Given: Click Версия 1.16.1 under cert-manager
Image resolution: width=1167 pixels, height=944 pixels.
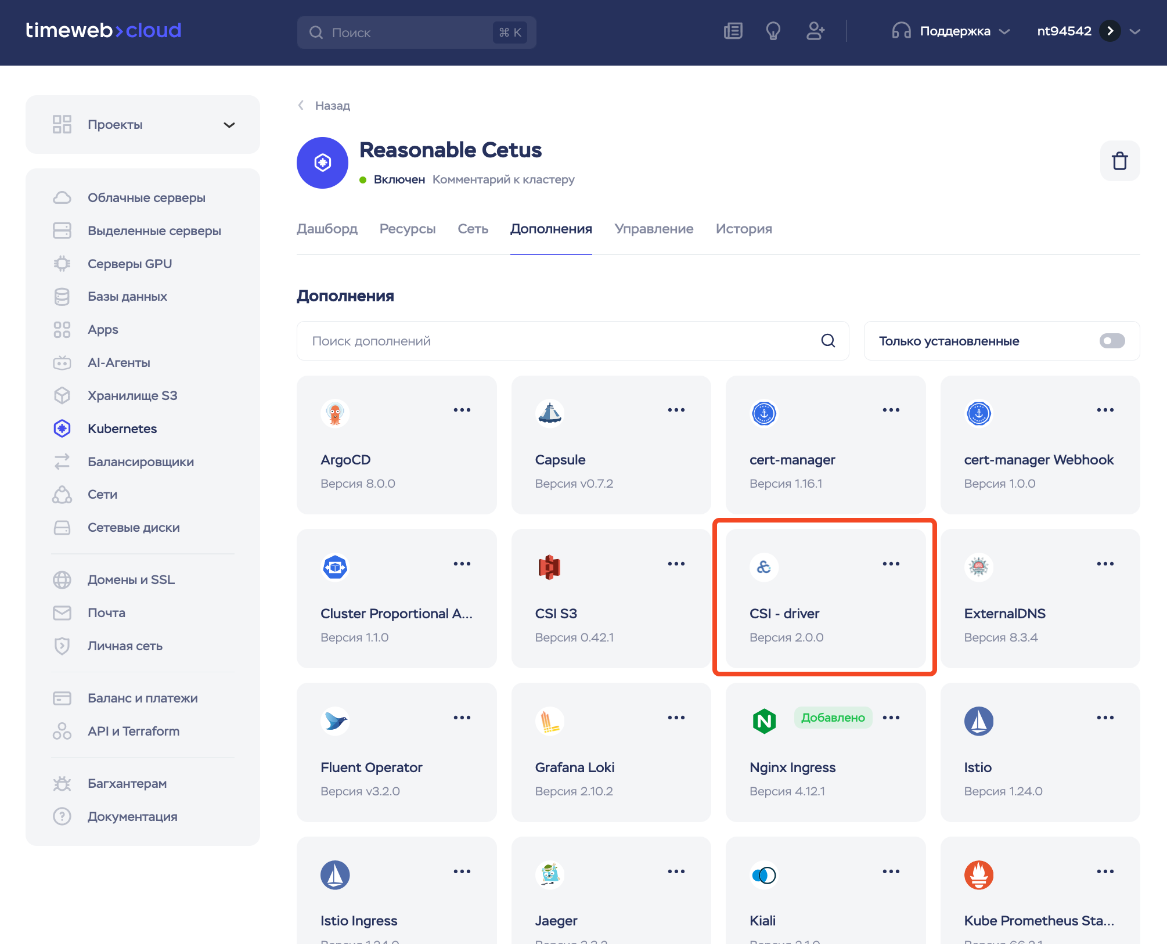Looking at the screenshot, I should click(786, 484).
